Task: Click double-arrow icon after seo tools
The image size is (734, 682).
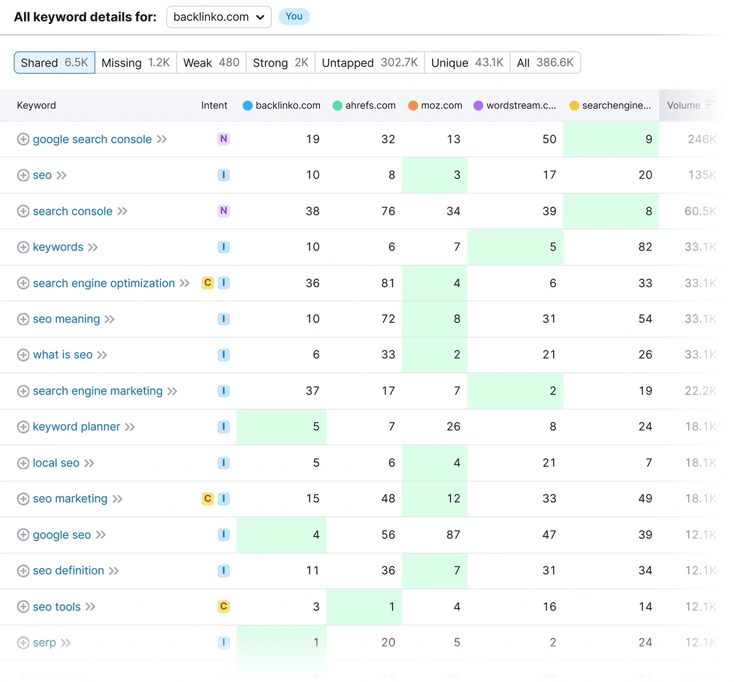Action: [x=91, y=607]
